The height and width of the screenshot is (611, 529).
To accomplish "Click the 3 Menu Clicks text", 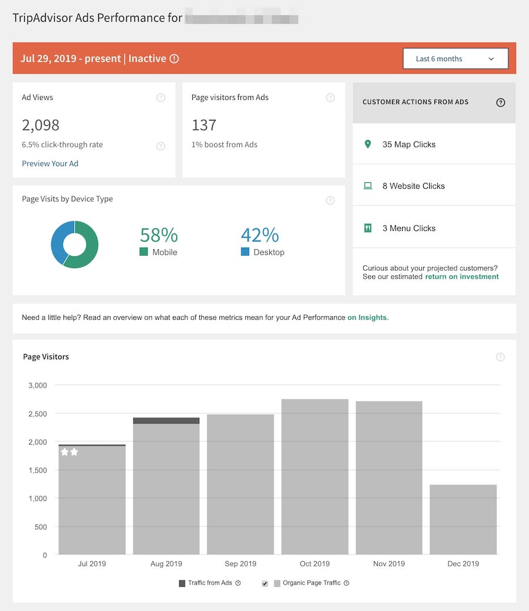I will click(x=409, y=228).
